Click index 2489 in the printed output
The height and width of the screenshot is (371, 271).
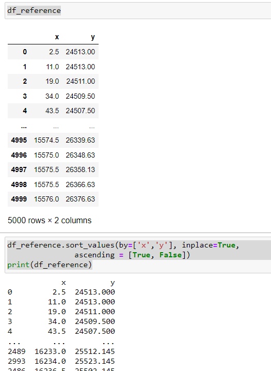click(17, 351)
